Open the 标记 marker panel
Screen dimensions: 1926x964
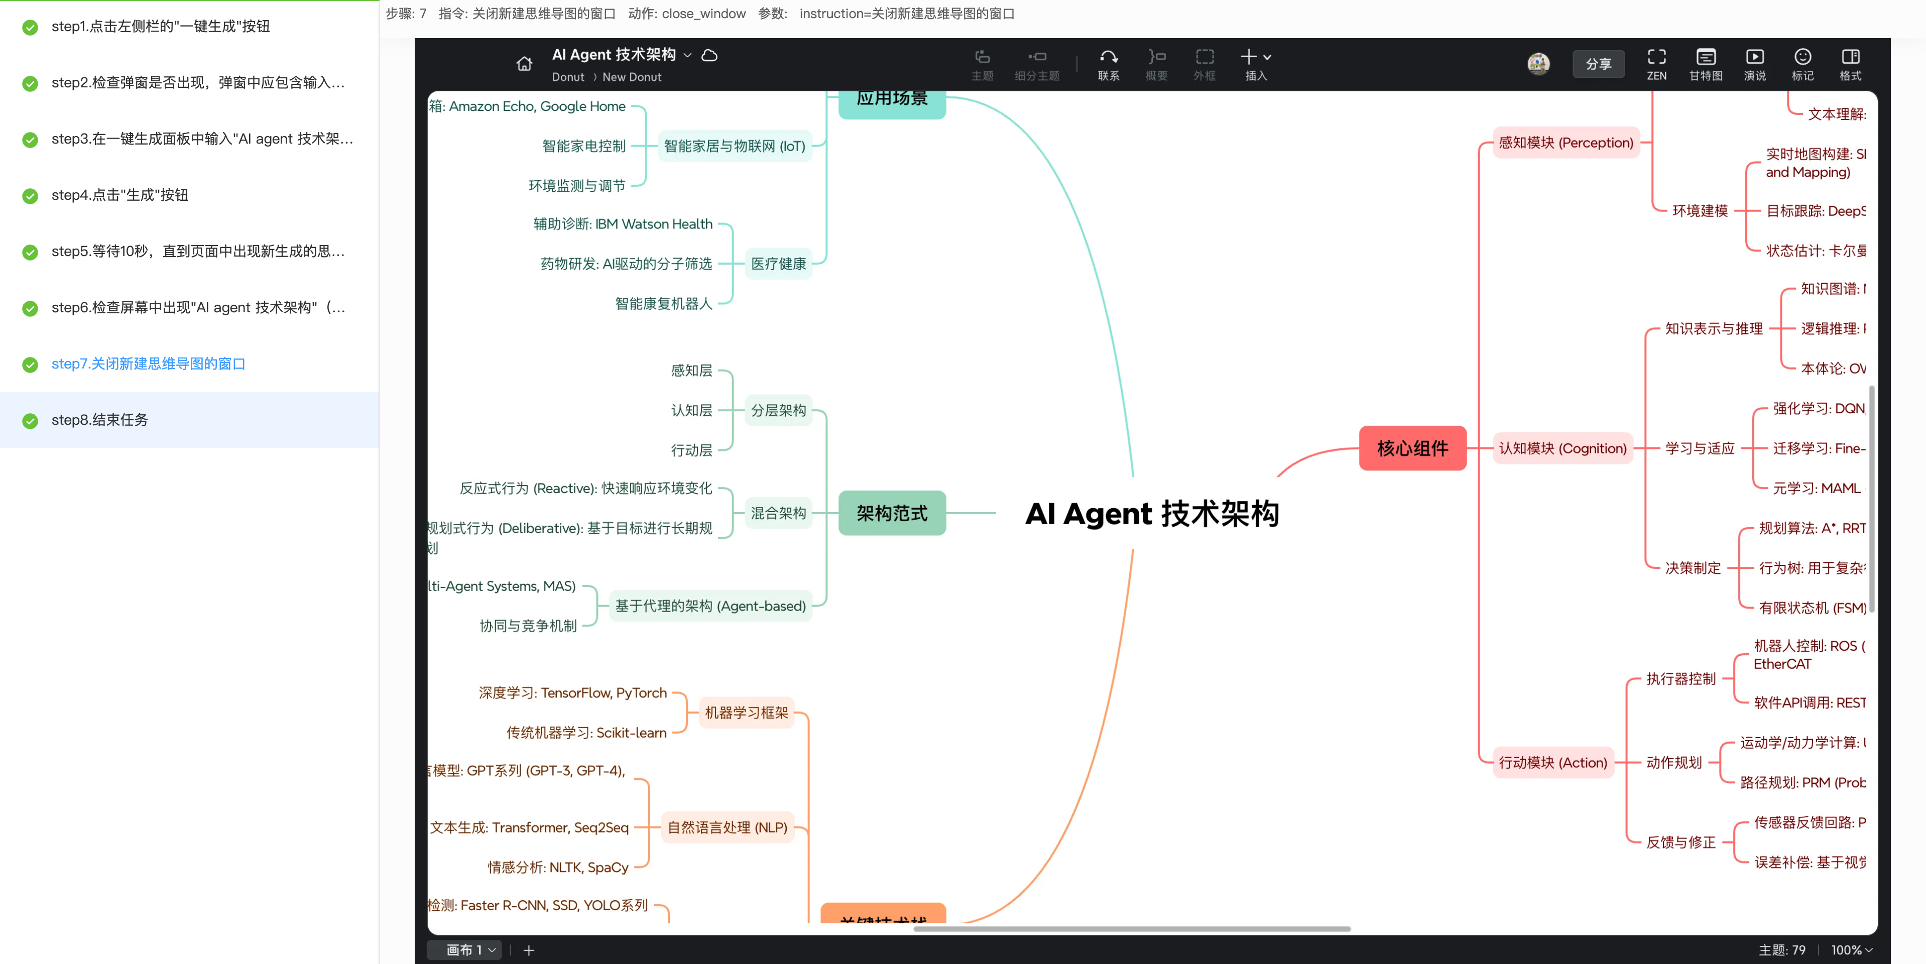tap(1802, 64)
